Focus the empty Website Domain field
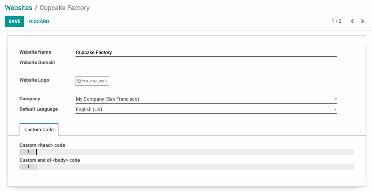The width and height of the screenshot is (372, 192). point(206,63)
